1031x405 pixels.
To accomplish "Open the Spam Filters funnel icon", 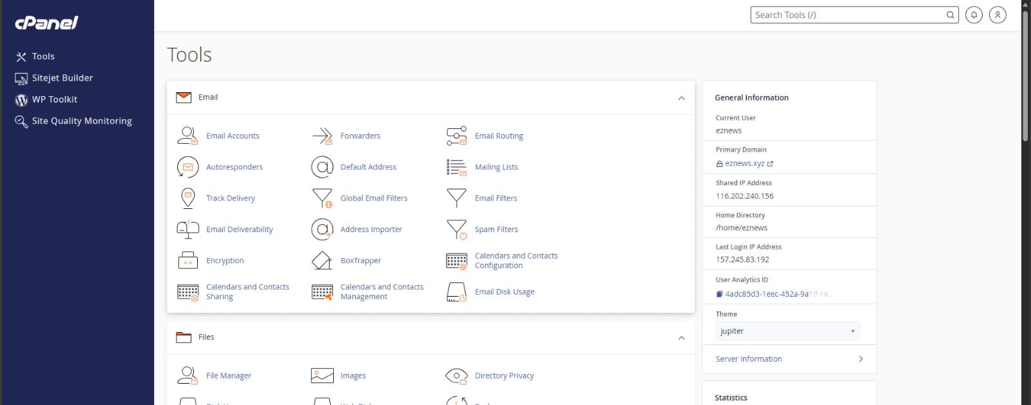I will pos(456,230).
